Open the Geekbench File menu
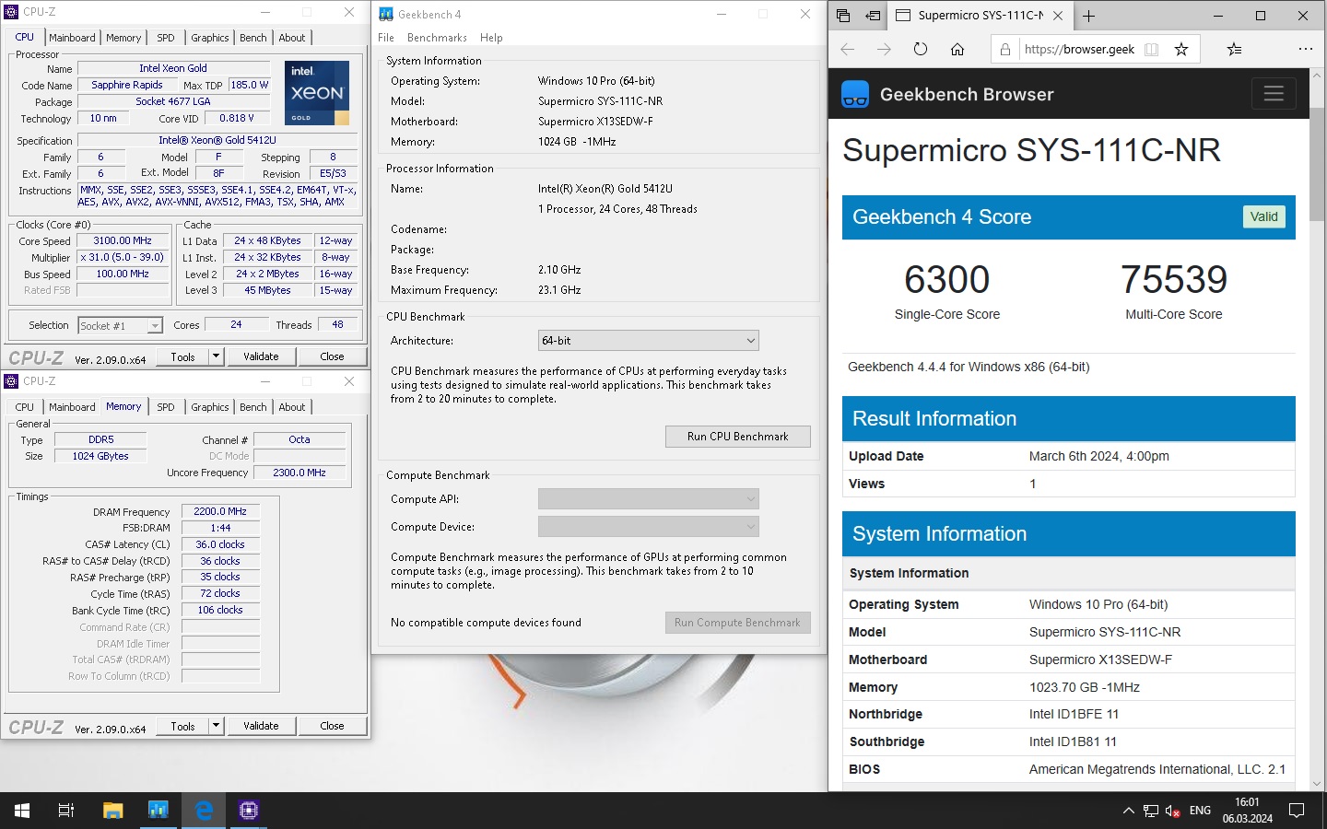1327x829 pixels. (386, 38)
